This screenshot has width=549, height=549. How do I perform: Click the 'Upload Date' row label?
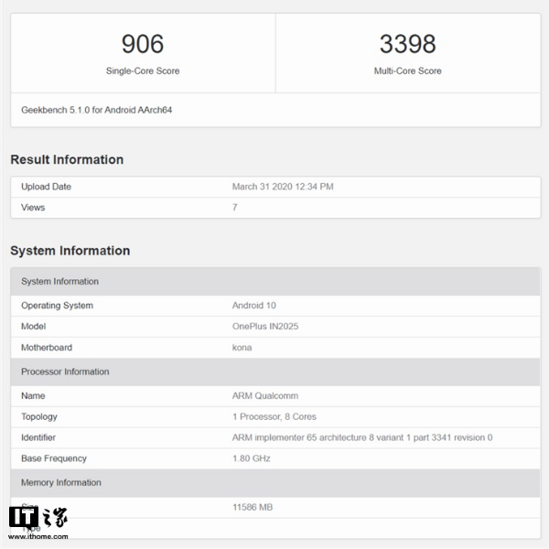46,187
